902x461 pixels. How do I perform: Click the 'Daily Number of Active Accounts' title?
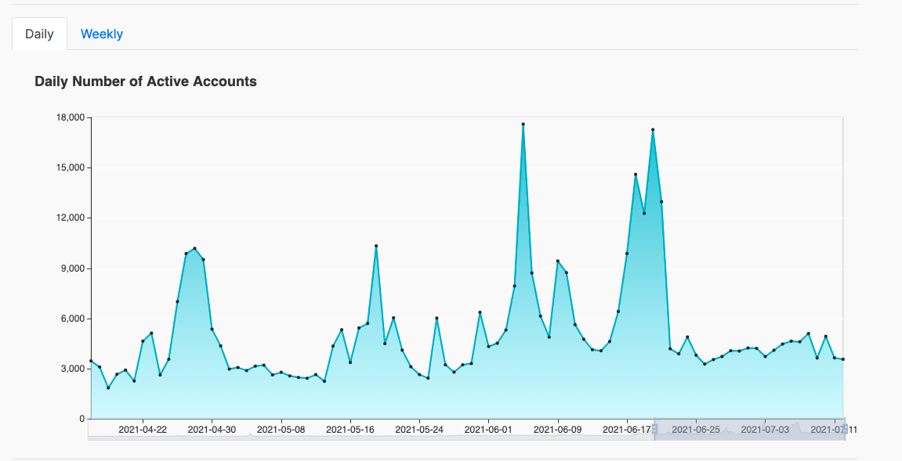(x=146, y=81)
